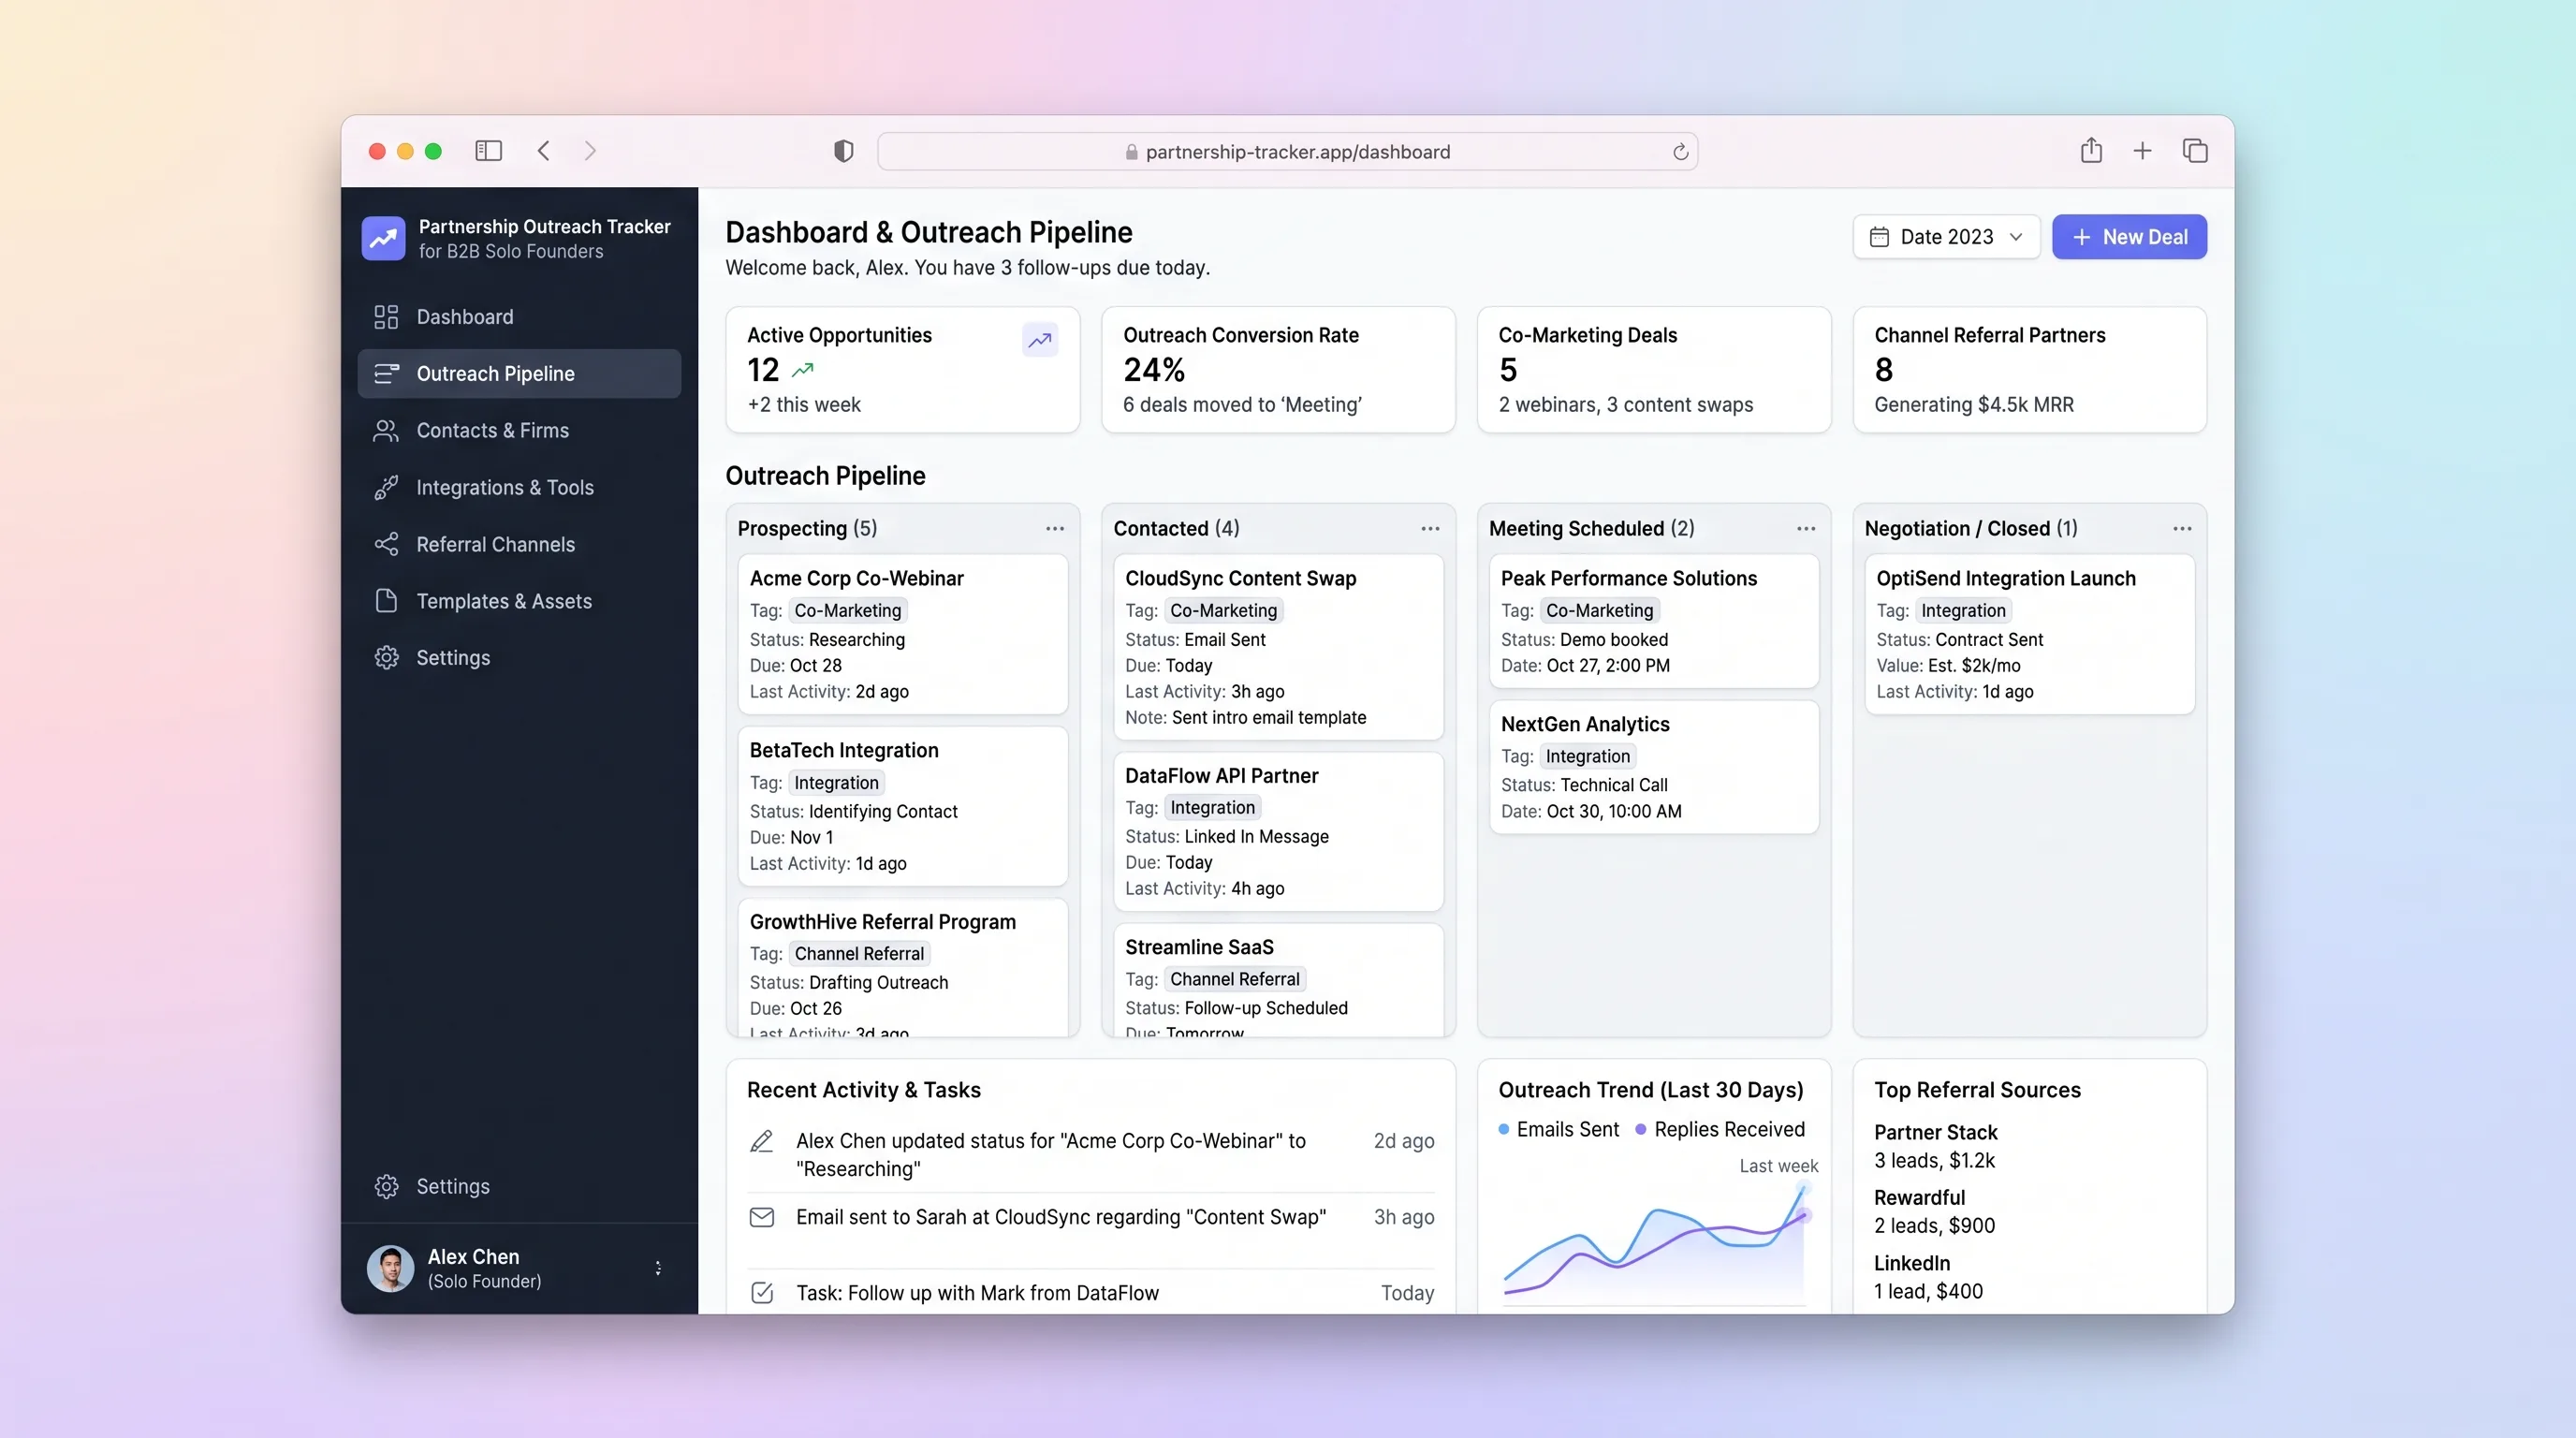Open Settings below Templates & Assets
Screen dimensions: 2576x1438
pos(519,658)
